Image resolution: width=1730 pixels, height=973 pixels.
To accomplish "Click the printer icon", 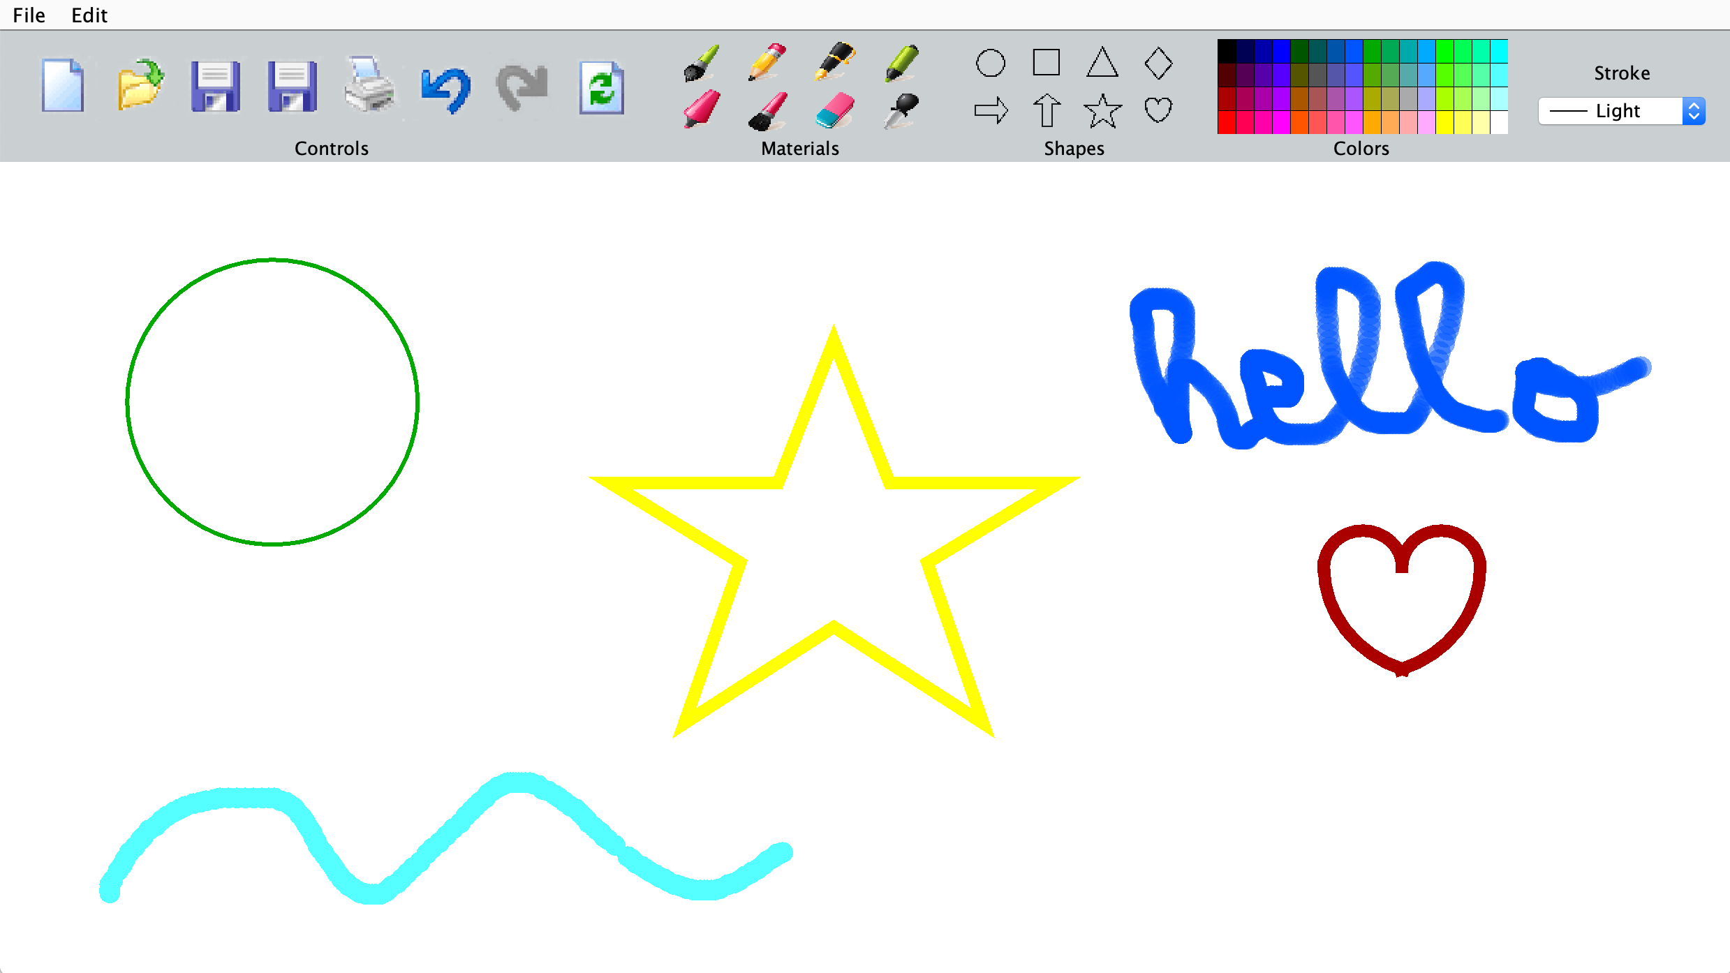I will pos(369,86).
